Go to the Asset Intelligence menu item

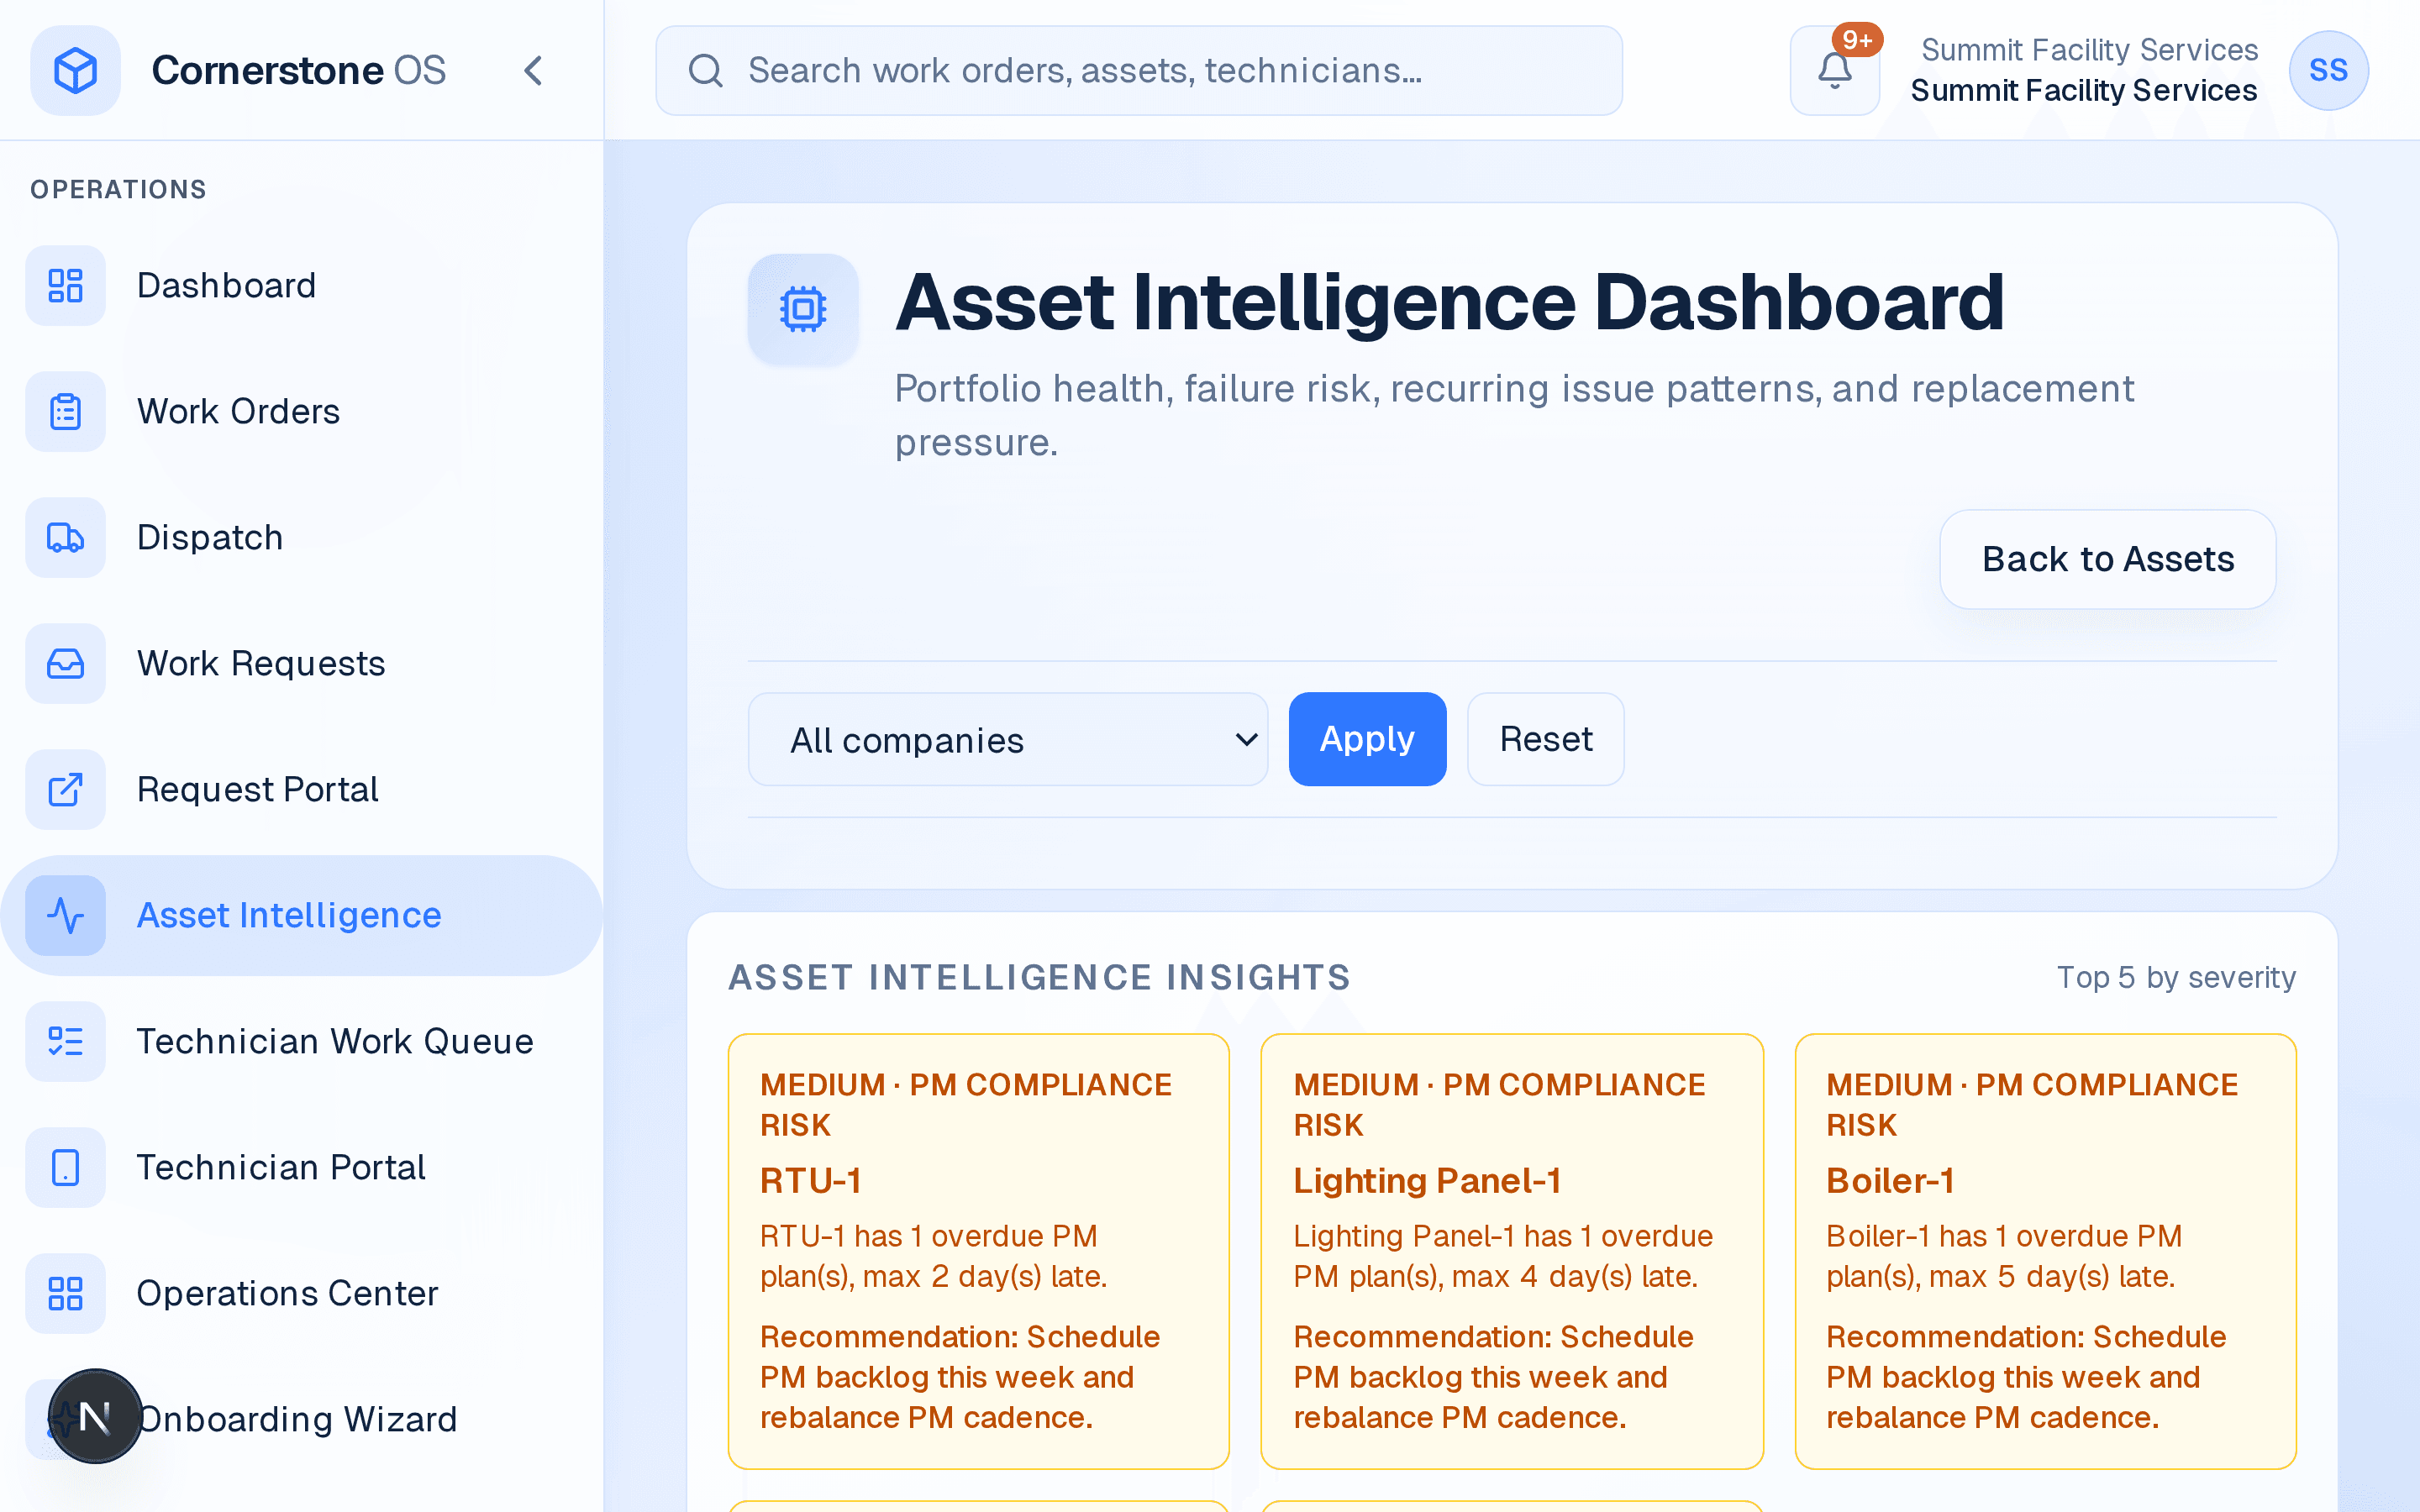coord(288,915)
